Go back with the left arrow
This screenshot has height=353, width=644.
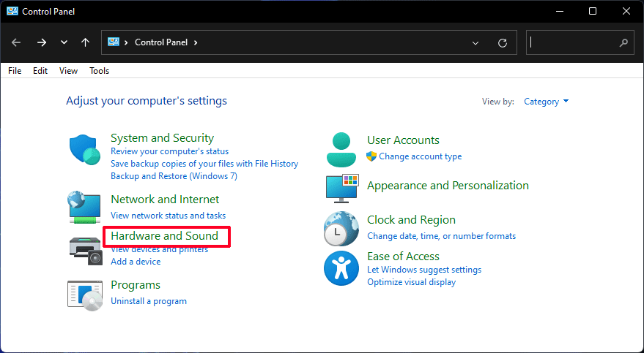(x=16, y=42)
